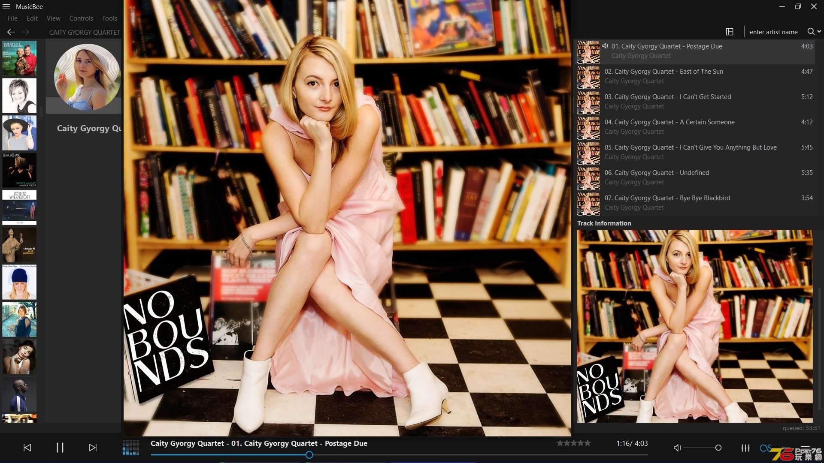Click the artist line under track 03

pyautogui.click(x=634, y=106)
